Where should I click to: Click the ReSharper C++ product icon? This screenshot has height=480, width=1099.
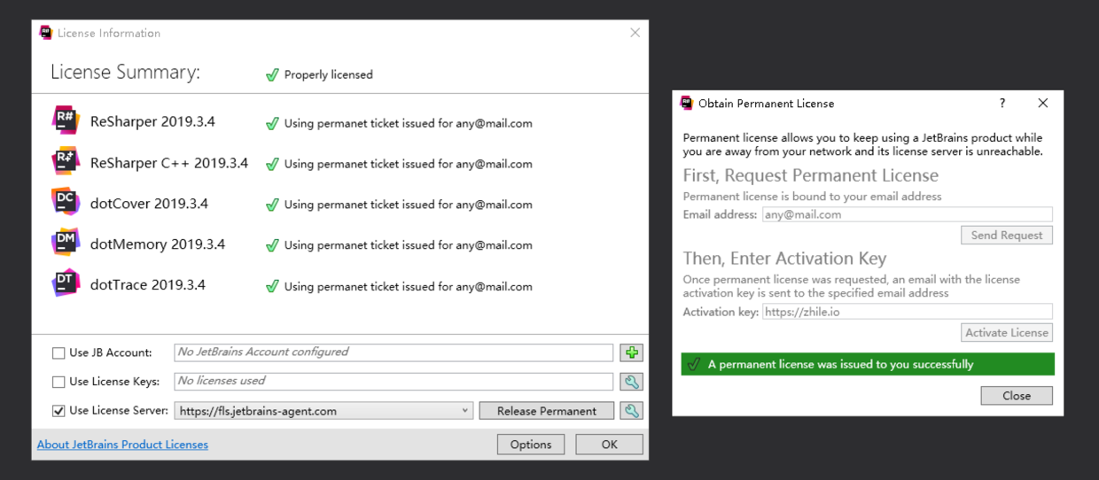pos(66,162)
